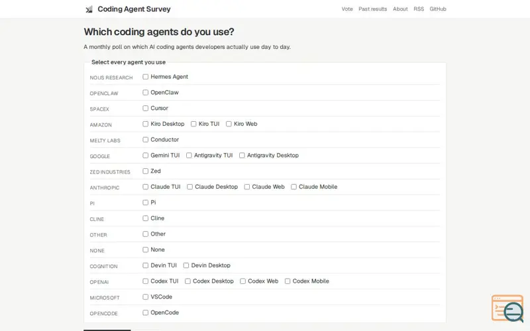Select the OpenCode checkbox
530x331 pixels.
[145, 312]
